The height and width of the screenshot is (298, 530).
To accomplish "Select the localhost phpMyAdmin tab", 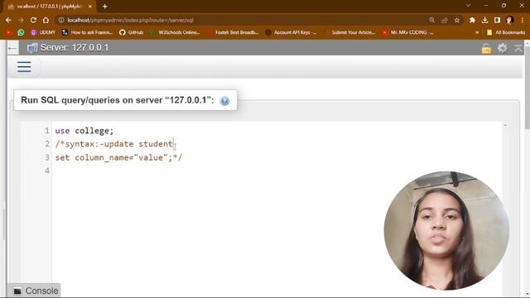I will pyautogui.click(x=49, y=7).
